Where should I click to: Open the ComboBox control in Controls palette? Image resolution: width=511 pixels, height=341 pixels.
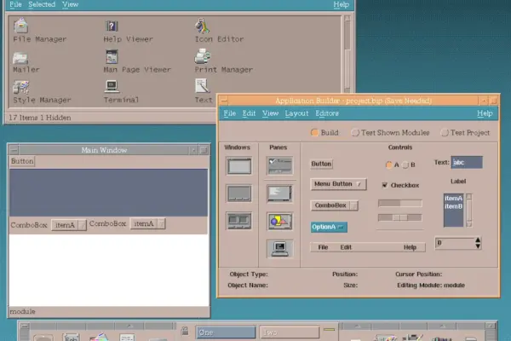click(335, 205)
